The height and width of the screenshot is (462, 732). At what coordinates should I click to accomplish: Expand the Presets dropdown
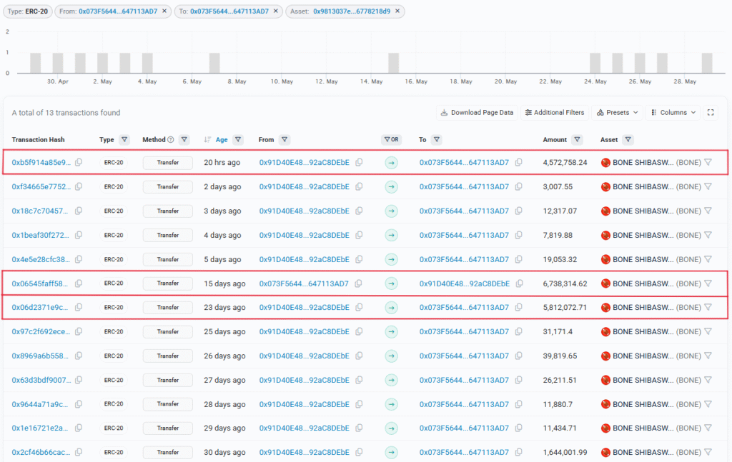point(617,112)
